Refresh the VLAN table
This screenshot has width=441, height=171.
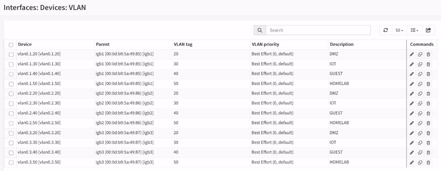(x=386, y=30)
